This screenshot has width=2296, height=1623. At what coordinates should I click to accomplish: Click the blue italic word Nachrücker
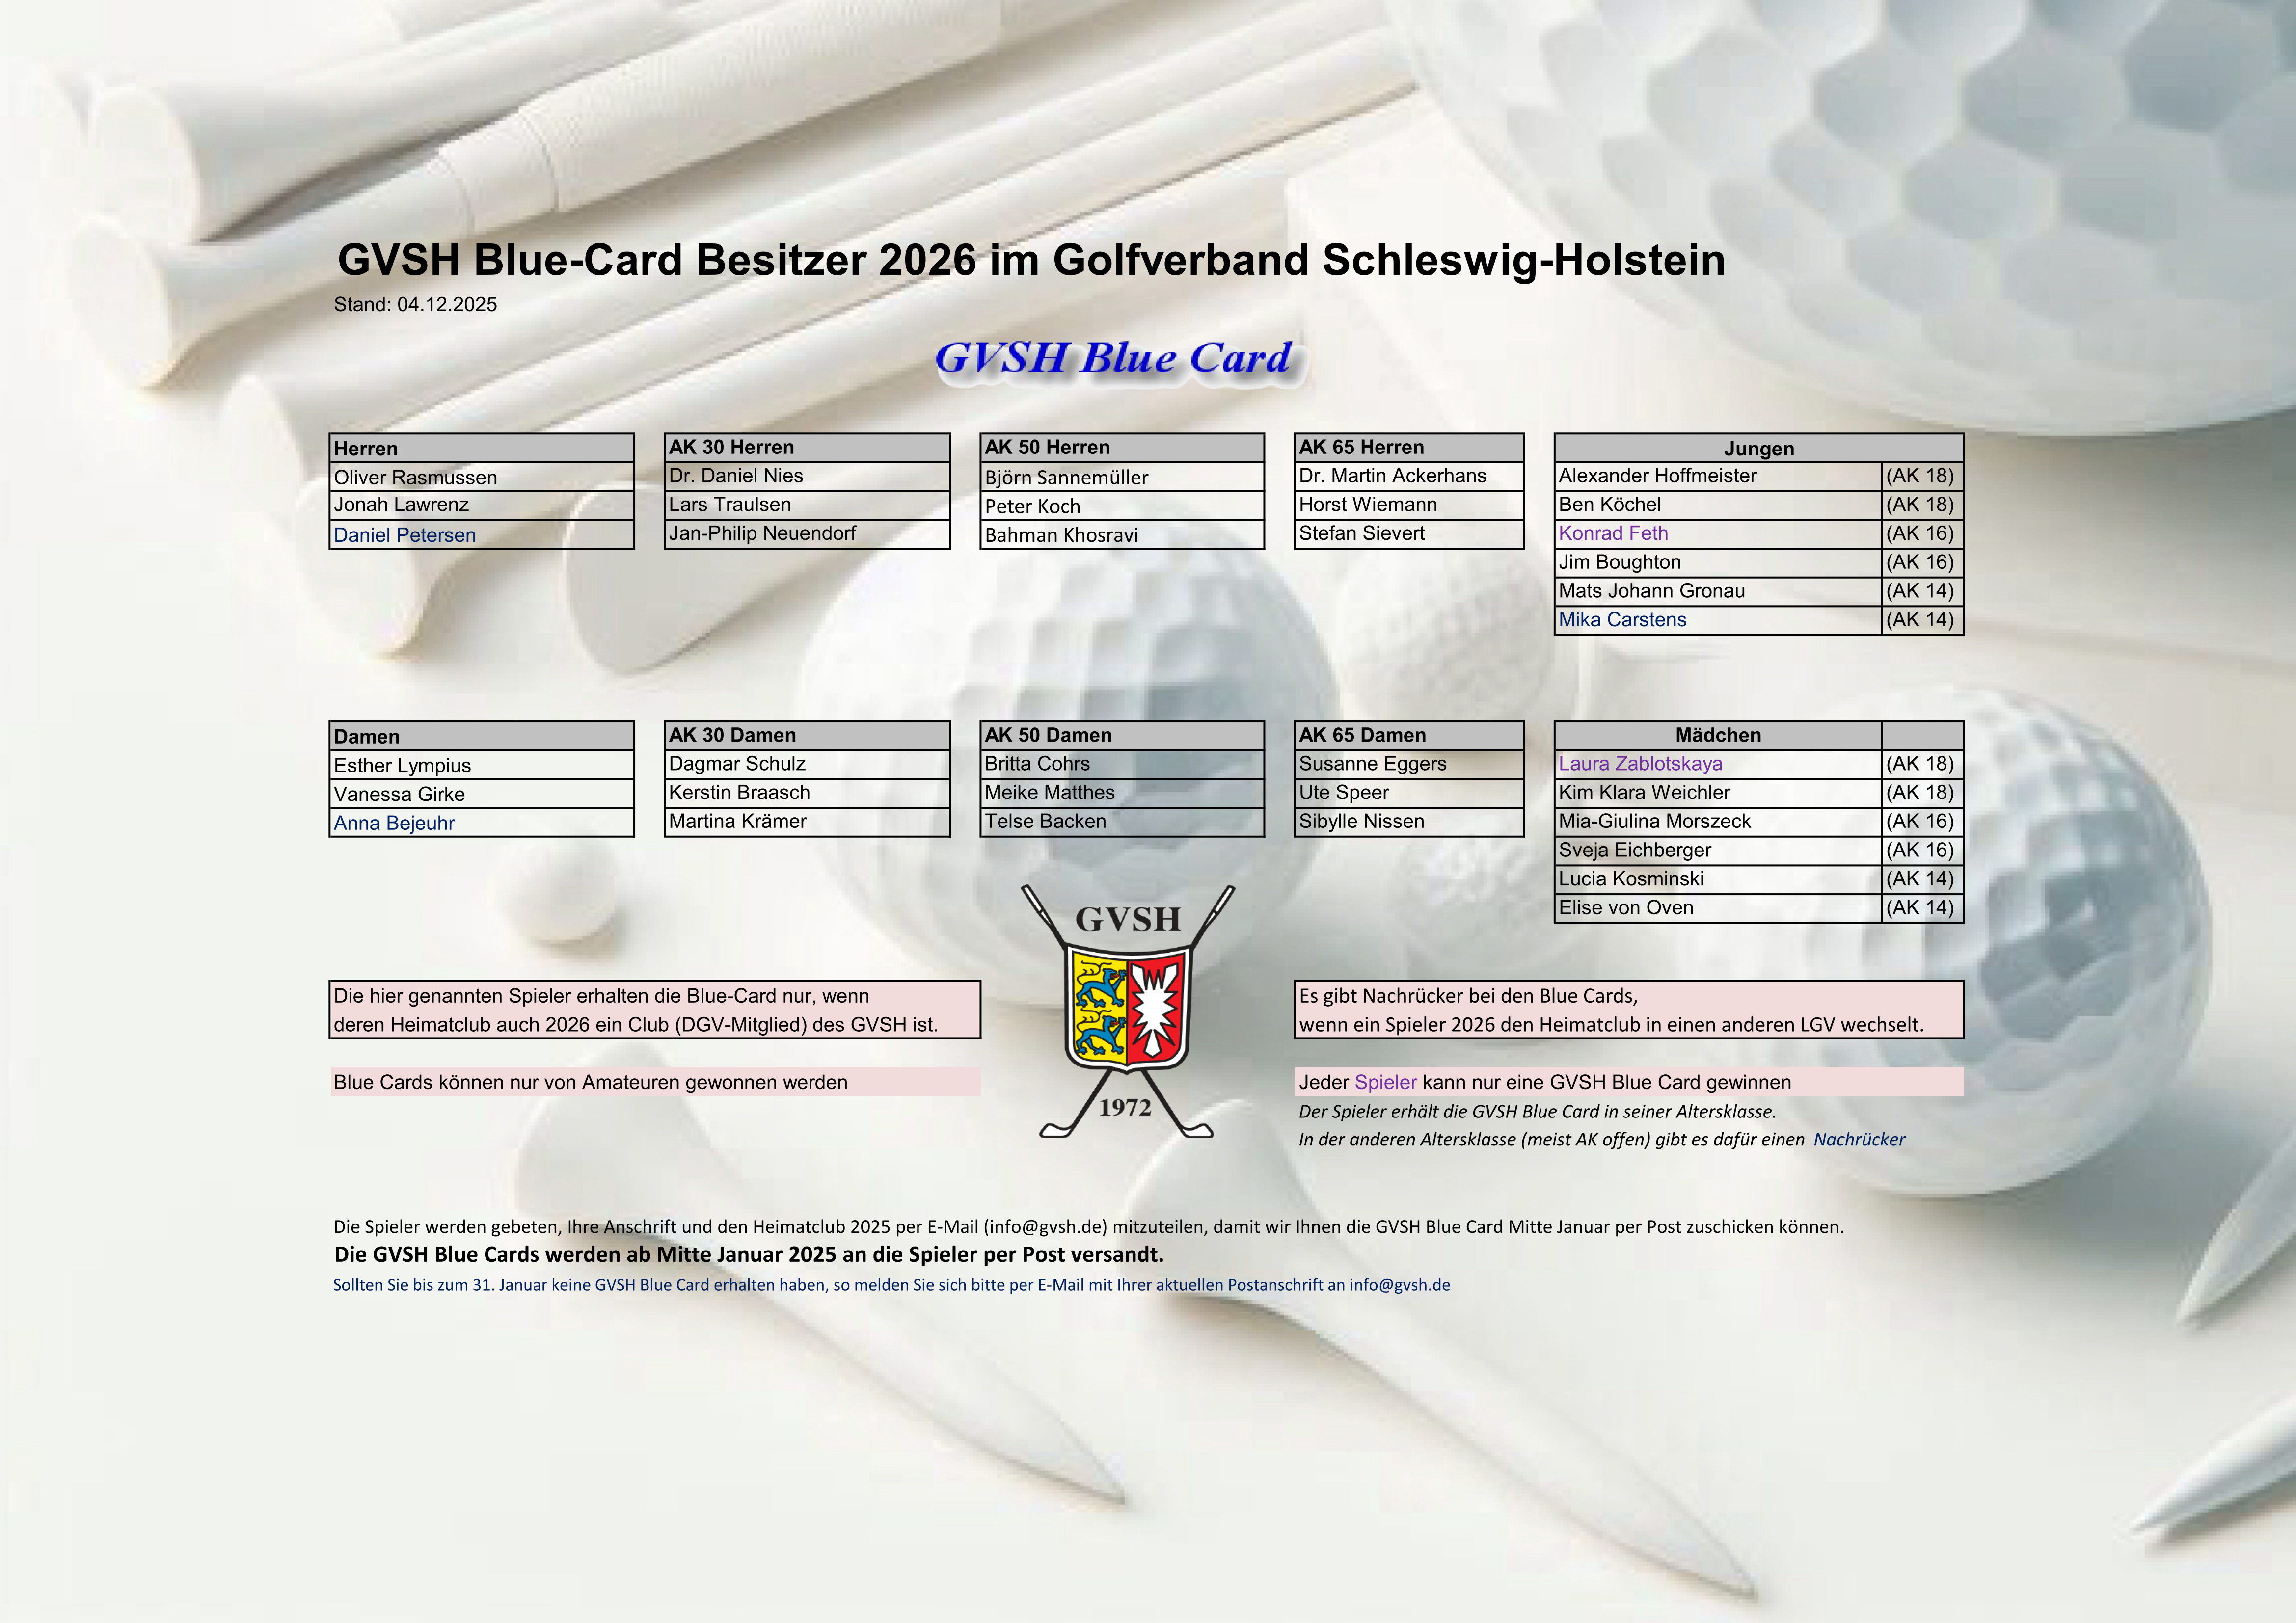pos(1859,1139)
